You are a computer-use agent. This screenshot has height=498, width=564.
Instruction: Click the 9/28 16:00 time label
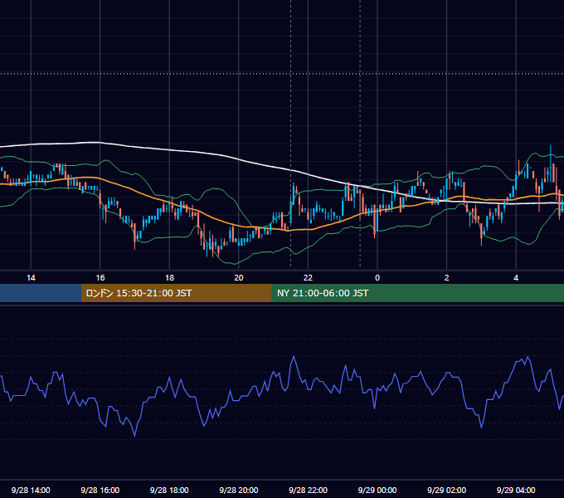100,490
